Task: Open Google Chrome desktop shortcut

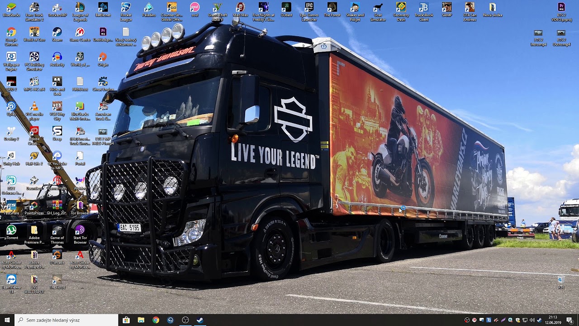Action: [11, 37]
